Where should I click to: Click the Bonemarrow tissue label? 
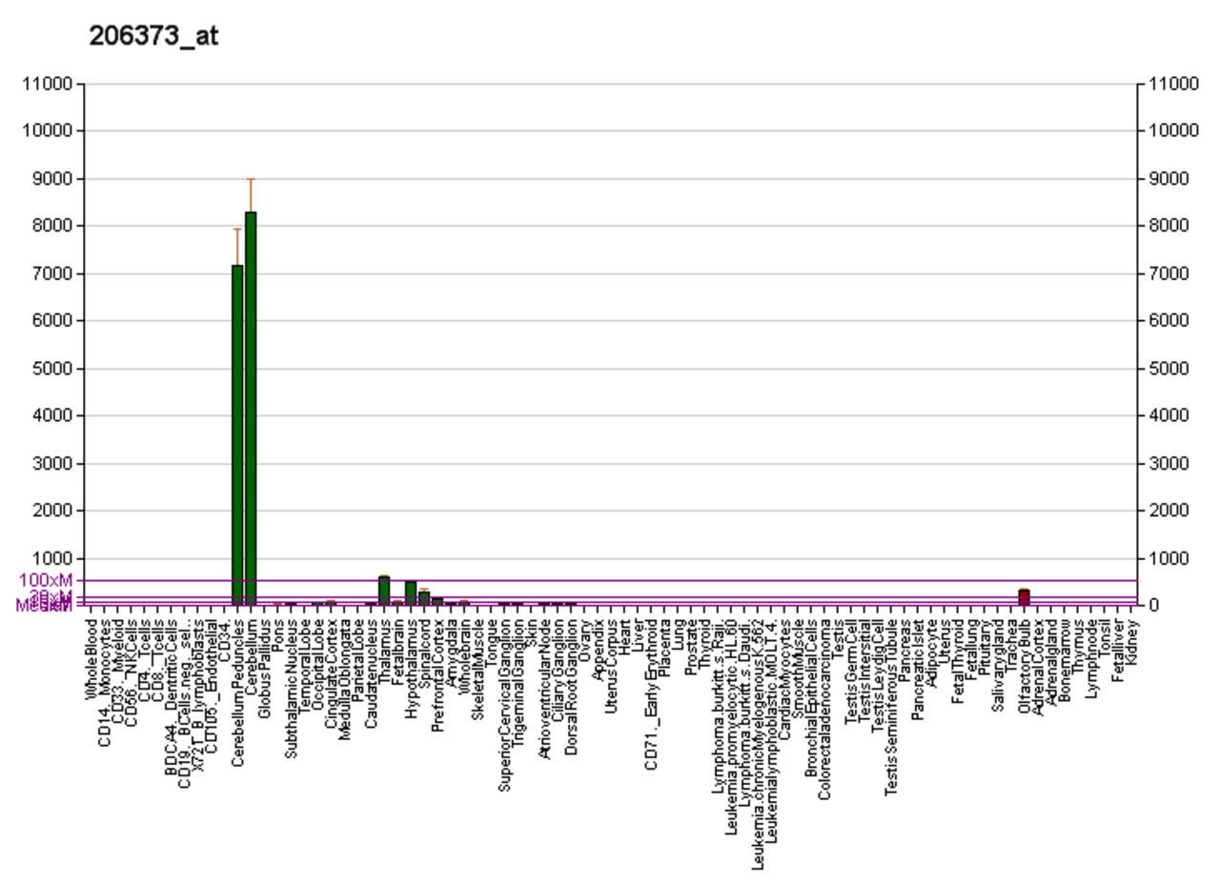coord(1065,659)
